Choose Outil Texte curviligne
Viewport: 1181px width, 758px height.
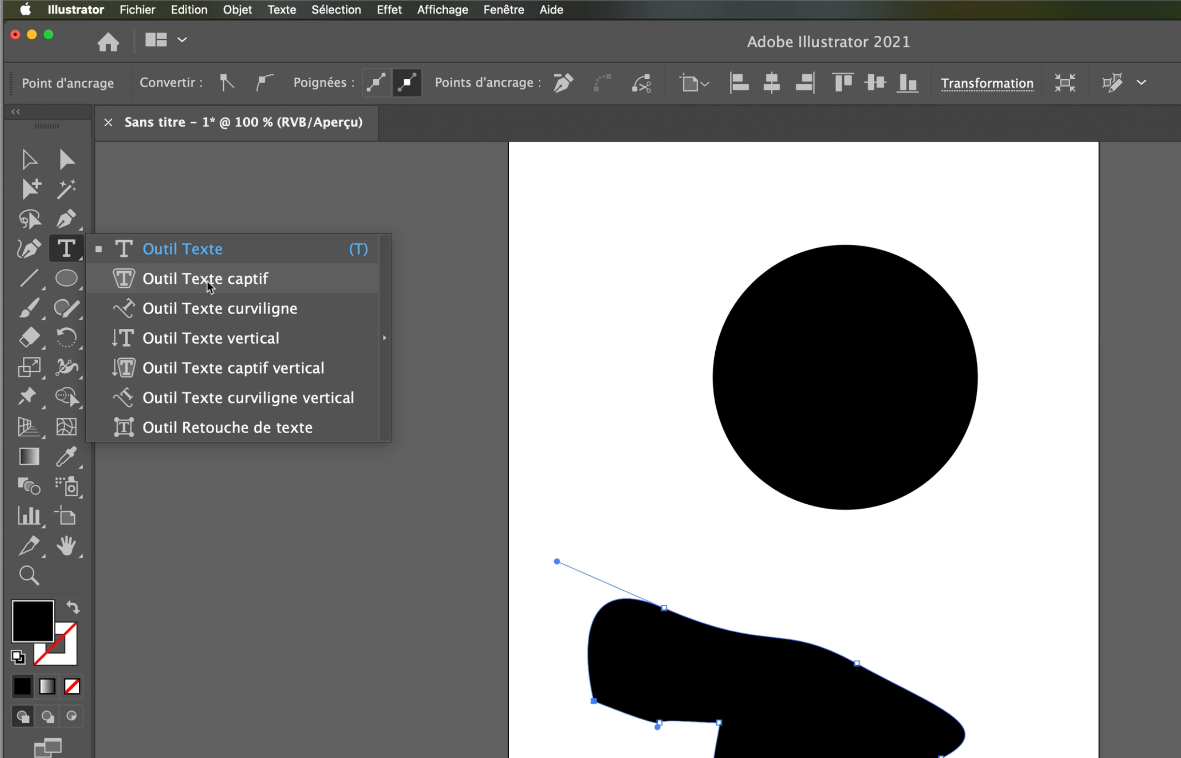click(232, 308)
